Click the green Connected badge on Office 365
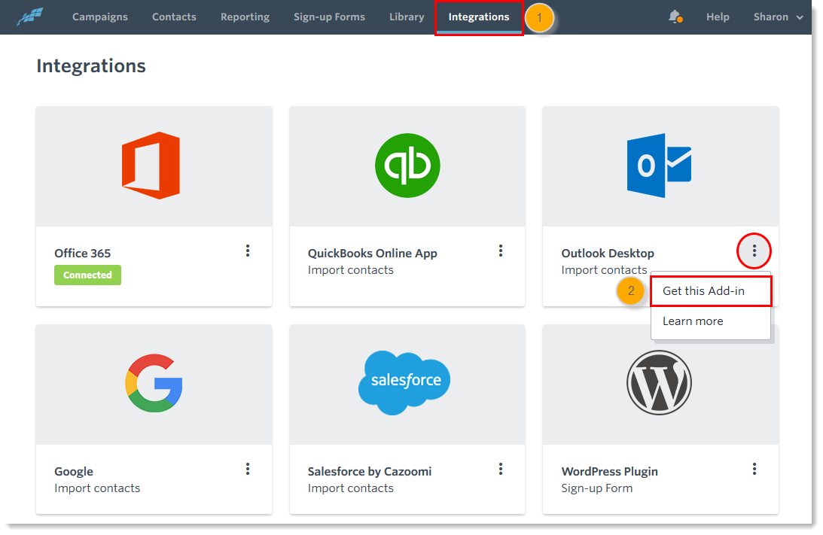Image resolution: width=823 pixels, height=535 pixels. pyautogui.click(x=87, y=275)
